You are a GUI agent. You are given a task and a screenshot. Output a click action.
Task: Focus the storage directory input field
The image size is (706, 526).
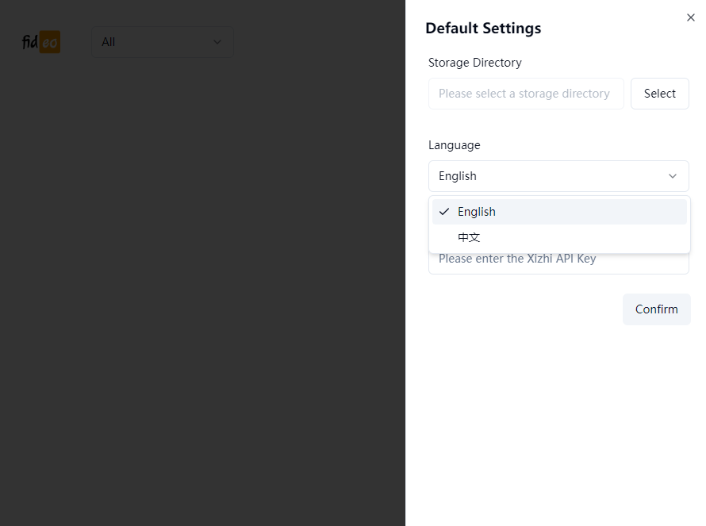click(526, 94)
